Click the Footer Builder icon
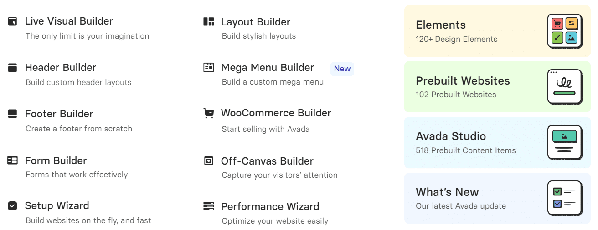This screenshot has height=230, width=598. coord(12,114)
